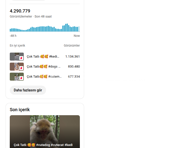The height and width of the screenshot is (148, 184).
Task: Click the tallest bar in the views chart
Action: point(67,28)
